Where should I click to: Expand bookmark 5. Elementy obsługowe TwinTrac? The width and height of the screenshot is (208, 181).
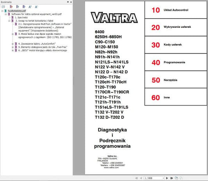coord(12,47)
